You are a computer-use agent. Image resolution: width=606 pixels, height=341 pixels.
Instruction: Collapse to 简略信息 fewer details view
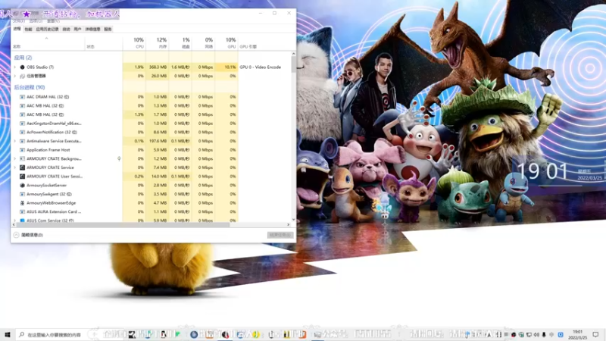[28, 235]
